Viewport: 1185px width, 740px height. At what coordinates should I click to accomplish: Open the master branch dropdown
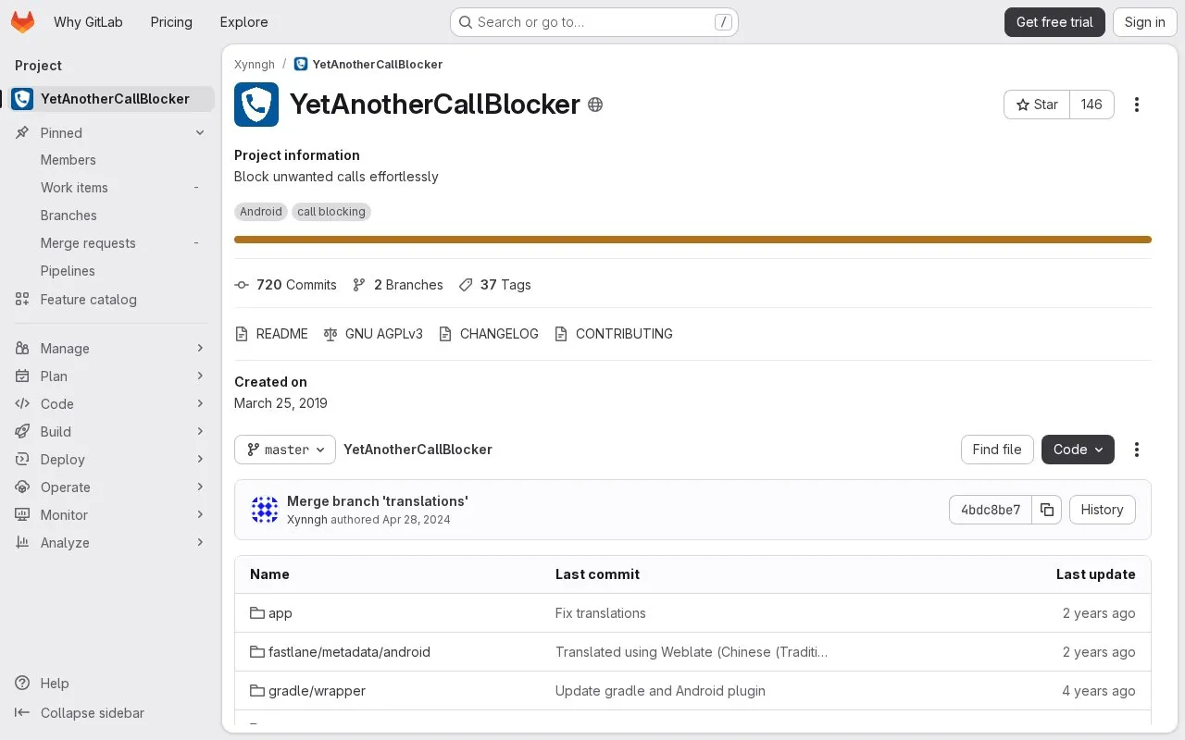285,450
